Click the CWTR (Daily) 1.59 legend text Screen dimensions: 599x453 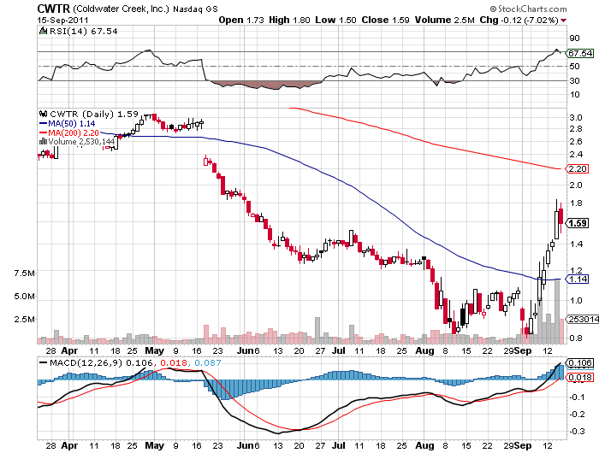point(94,115)
